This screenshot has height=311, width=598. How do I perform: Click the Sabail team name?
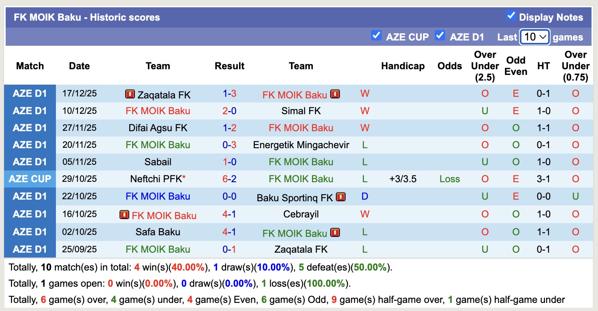(x=158, y=162)
